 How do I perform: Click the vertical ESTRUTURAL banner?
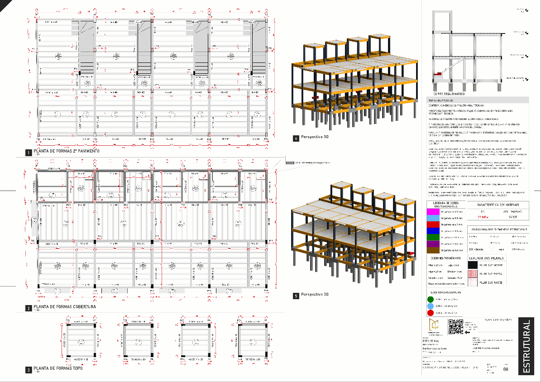tap(526, 347)
